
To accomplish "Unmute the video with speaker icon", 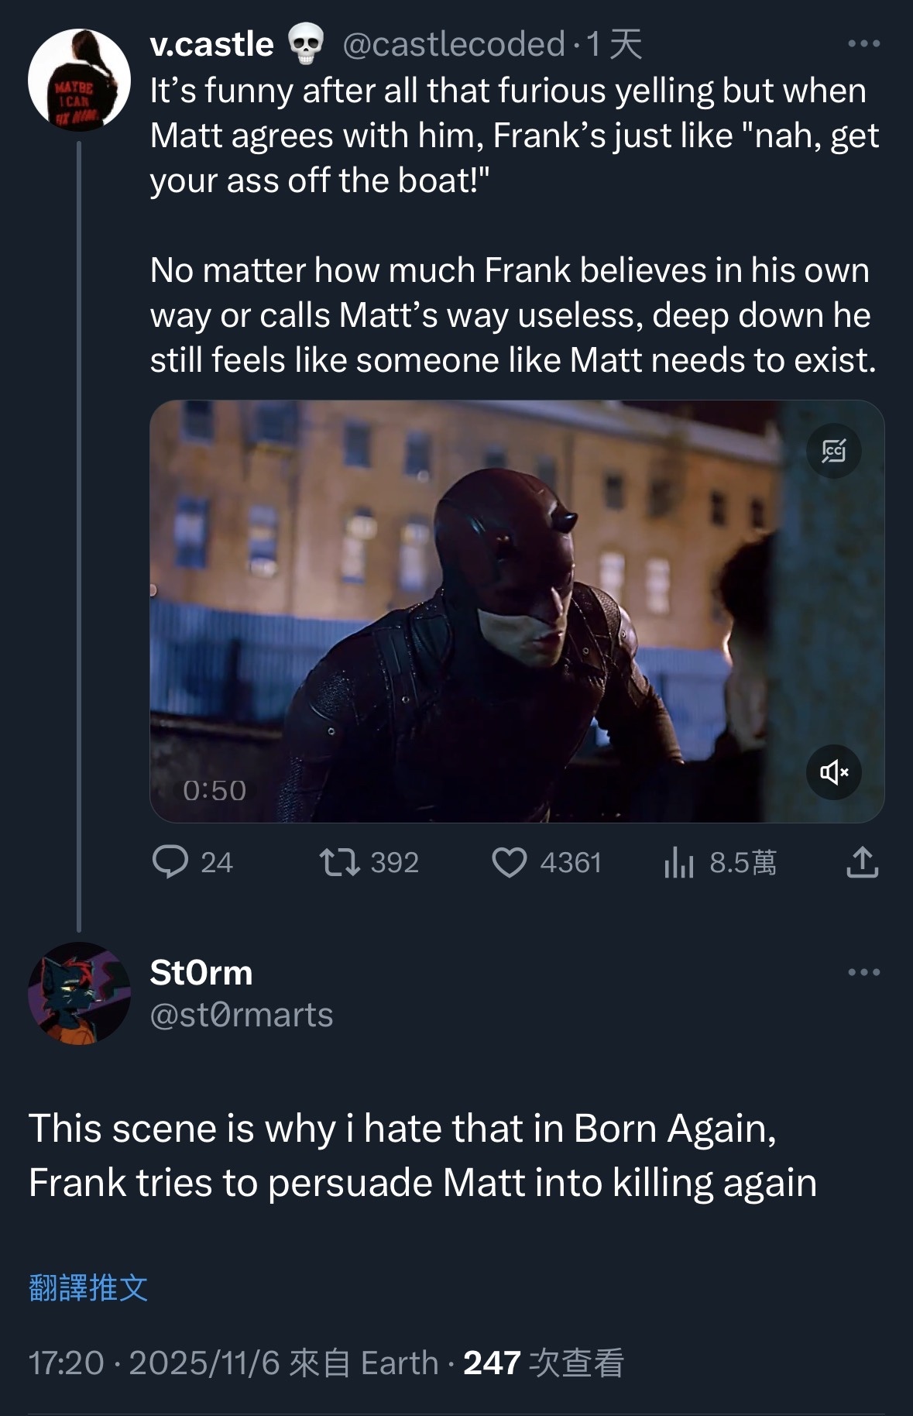I will click(833, 772).
